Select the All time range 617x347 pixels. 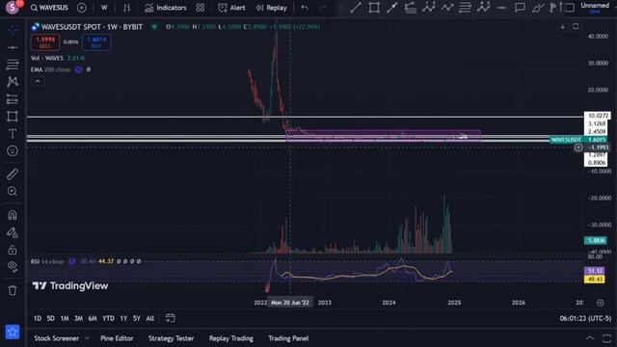click(x=150, y=318)
